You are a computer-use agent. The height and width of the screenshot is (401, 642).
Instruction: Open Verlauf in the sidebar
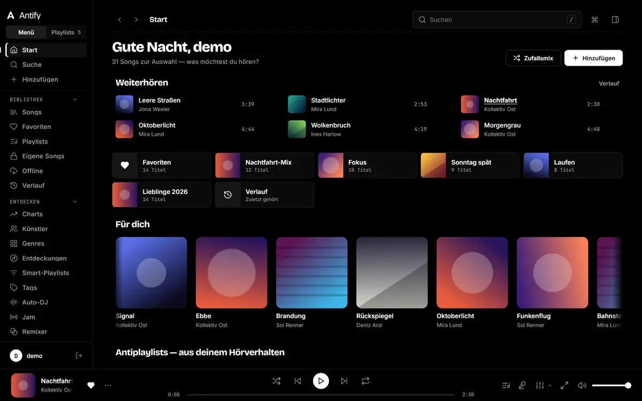click(x=46, y=186)
